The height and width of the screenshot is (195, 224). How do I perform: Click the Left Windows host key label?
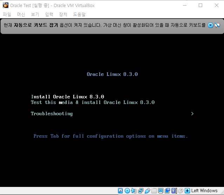(204, 190)
